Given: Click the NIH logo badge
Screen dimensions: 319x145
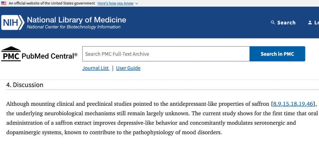Looking at the screenshot, I should click(x=13, y=22).
